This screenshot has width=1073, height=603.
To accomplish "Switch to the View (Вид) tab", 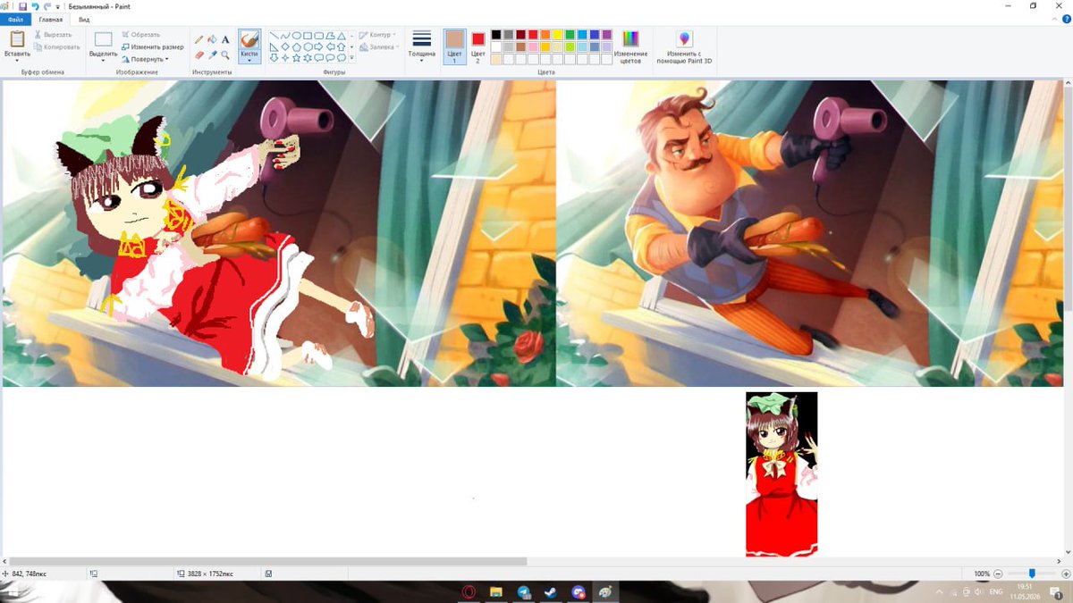I will point(83,19).
